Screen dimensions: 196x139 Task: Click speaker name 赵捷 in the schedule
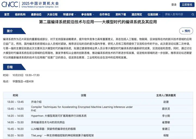166,102
